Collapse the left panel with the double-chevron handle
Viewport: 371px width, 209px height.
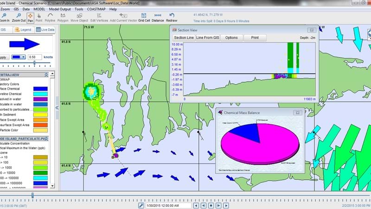pos(57,108)
